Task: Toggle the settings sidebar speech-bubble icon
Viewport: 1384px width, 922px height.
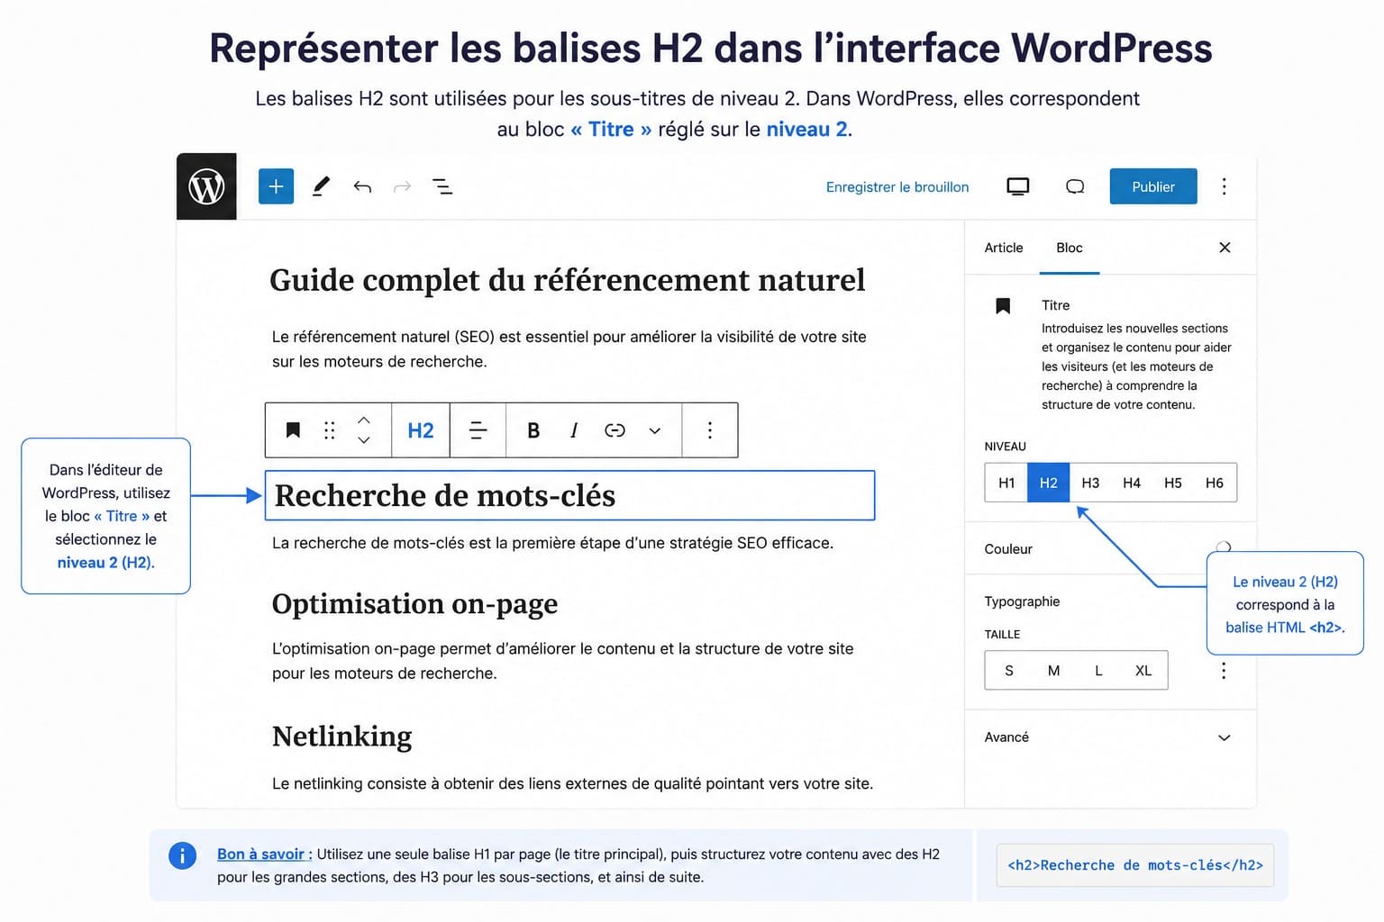Action: [x=1075, y=186]
